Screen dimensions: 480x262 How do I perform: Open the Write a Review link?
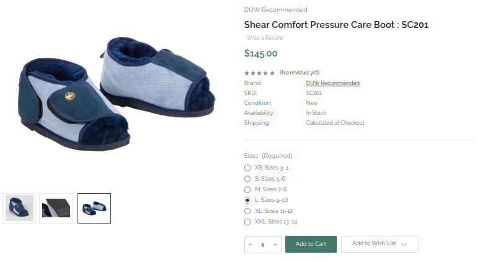tap(265, 38)
